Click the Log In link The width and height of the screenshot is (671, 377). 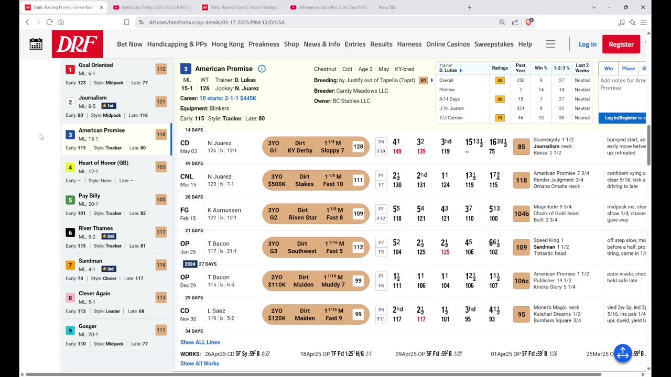[x=587, y=44]
